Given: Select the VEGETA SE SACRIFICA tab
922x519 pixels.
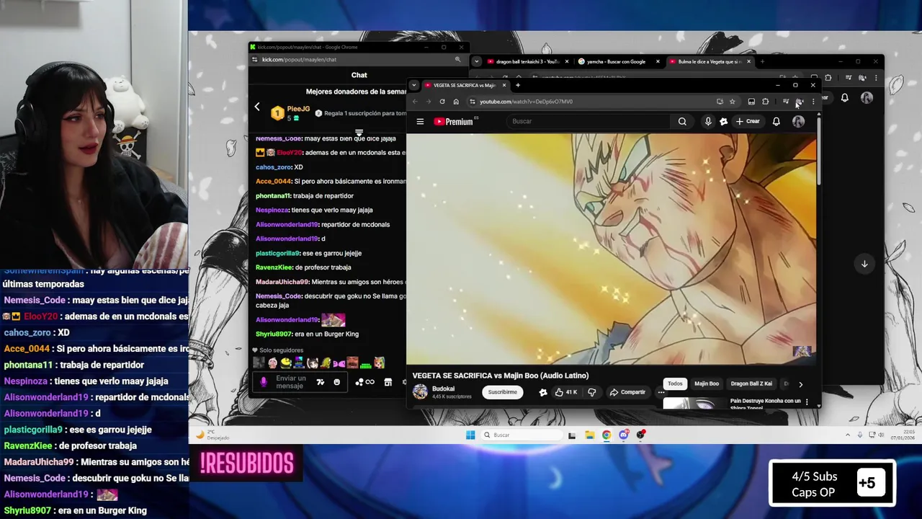Looking at the screenshot, I should (x=464, y=85).
